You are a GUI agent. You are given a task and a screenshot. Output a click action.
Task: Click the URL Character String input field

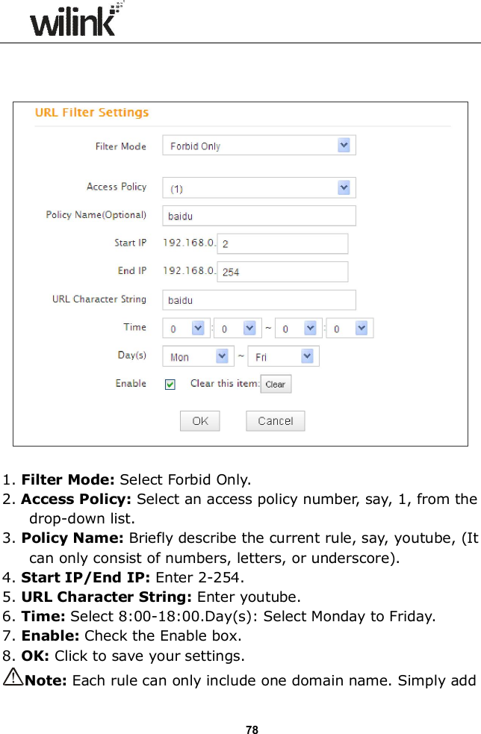point(258,299)
